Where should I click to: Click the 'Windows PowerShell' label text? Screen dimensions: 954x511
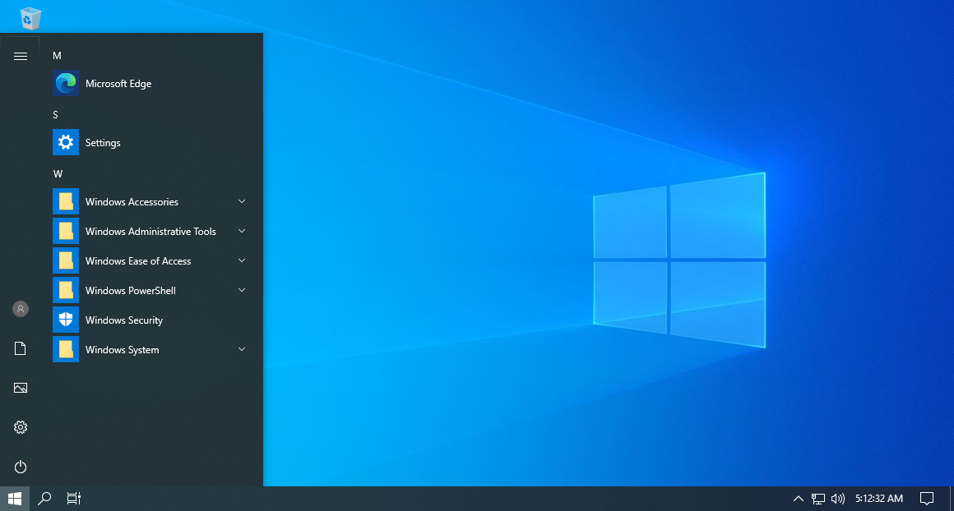click(x=131, y=291)
